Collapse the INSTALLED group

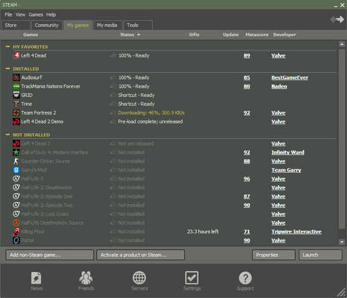7,69
